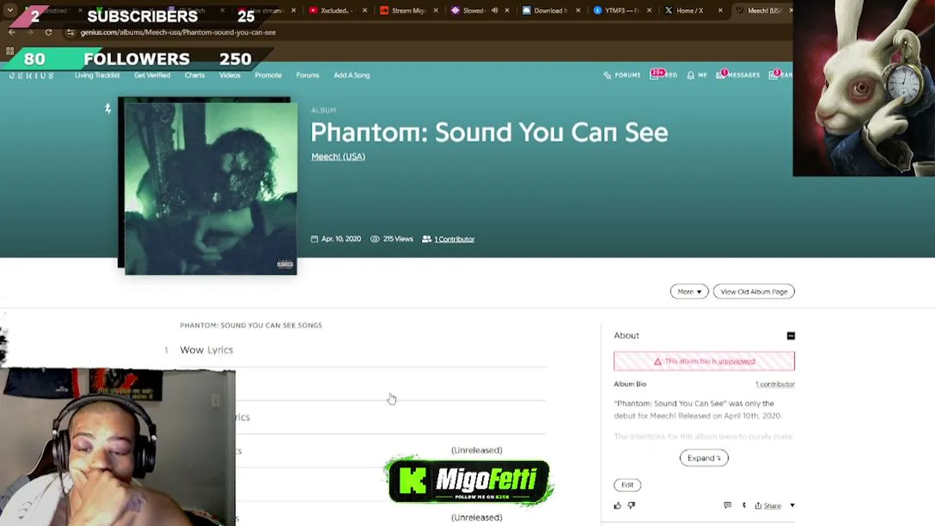Open Forums in Genius nav

pos(308,75)
